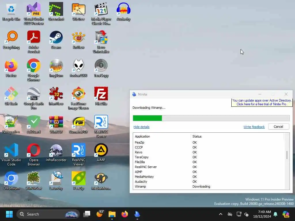This screenshot has width=295, height=221.
Task: Select the XnView desktop icon
Action: pos(78,40)
